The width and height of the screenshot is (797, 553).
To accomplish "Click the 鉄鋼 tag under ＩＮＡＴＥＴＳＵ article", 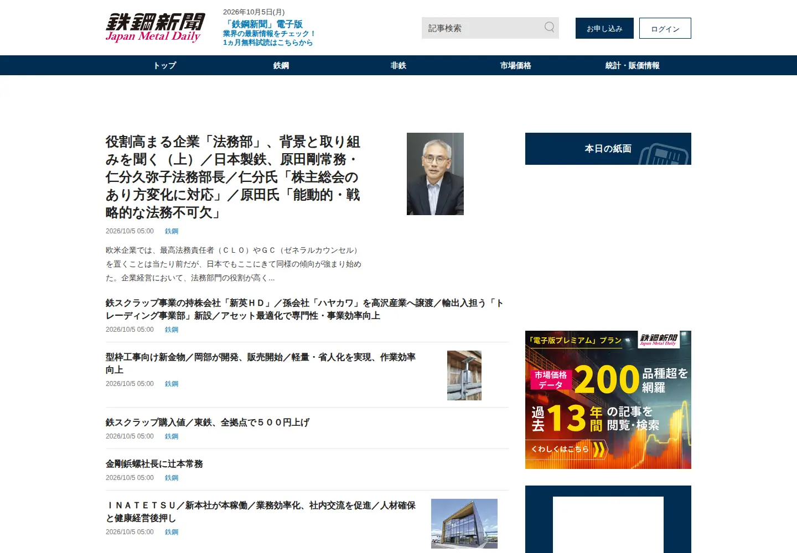I will (x=172, y=532).
